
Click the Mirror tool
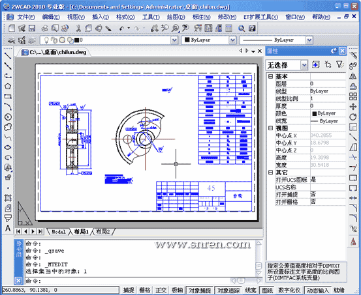pyautogui.click(x=353, y=76)
